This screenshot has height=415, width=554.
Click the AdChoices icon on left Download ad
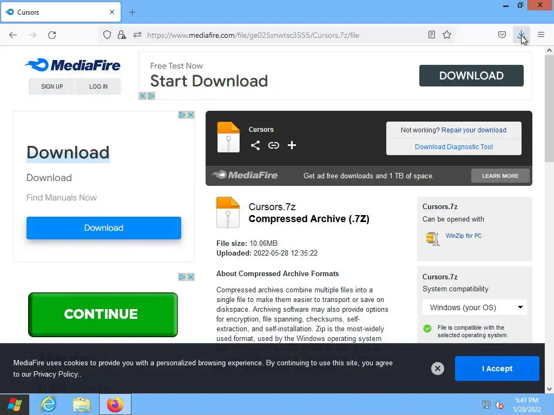(182, 115)
